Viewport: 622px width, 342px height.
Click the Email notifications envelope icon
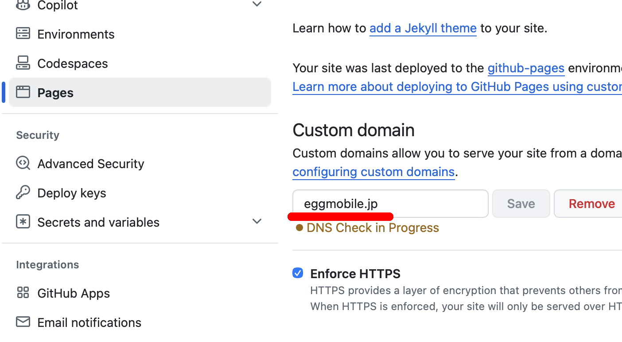pos(22,322)
